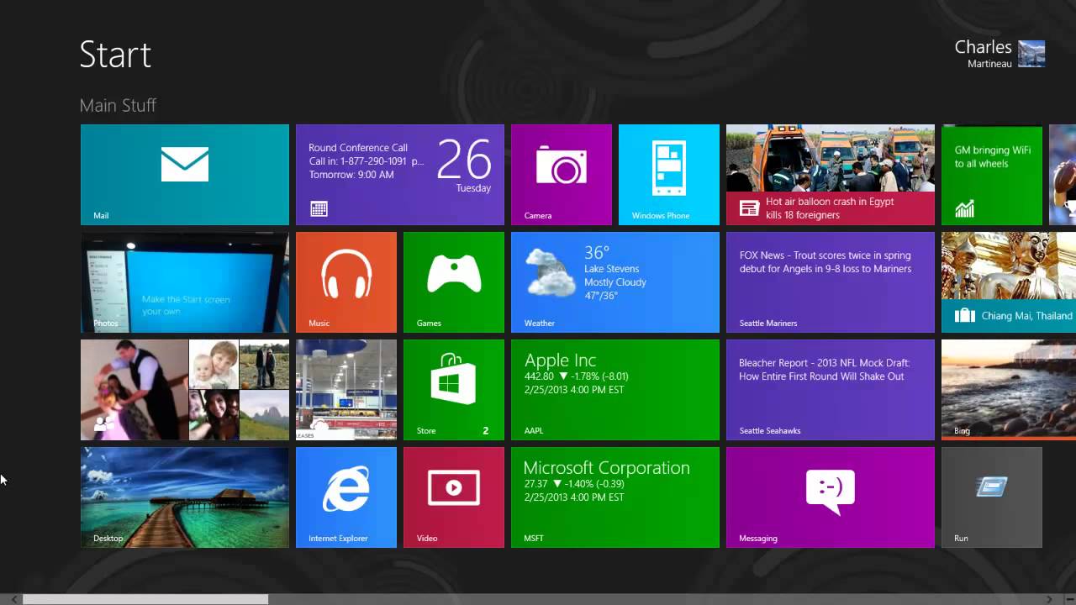Viewport: 1076px width, 605px height.
Task: Launch Internet Explorer tile
Action: pyautogui.click(x=346, y=497)
